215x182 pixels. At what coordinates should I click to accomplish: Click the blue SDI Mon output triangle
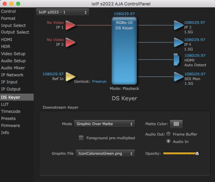click(179, 77)
